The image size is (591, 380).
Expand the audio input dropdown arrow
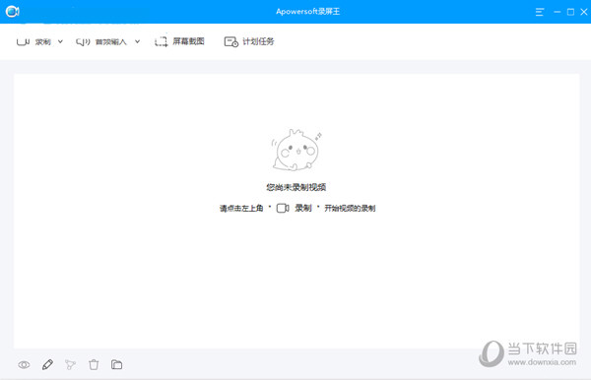click(138, 41)
